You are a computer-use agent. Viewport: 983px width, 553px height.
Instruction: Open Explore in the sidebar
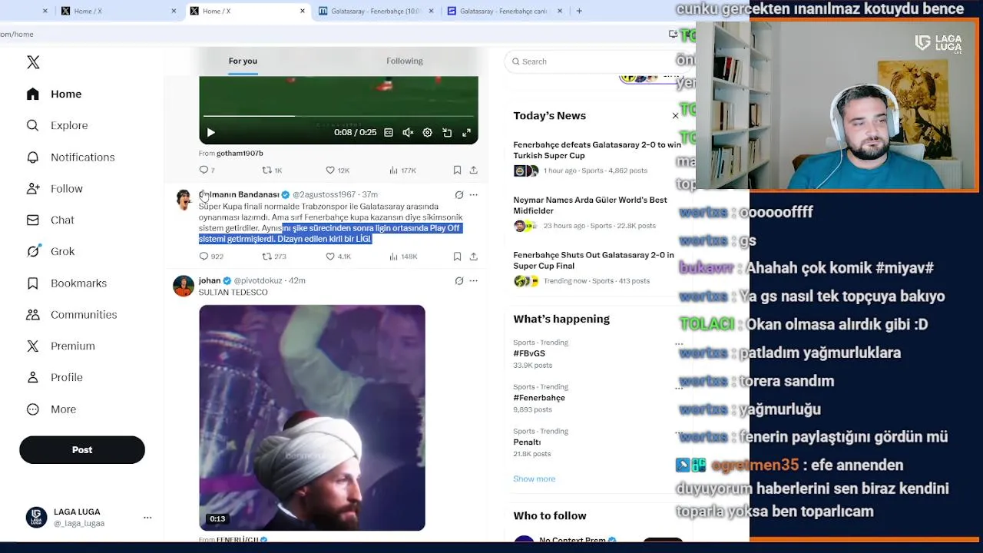click(57, 125)
